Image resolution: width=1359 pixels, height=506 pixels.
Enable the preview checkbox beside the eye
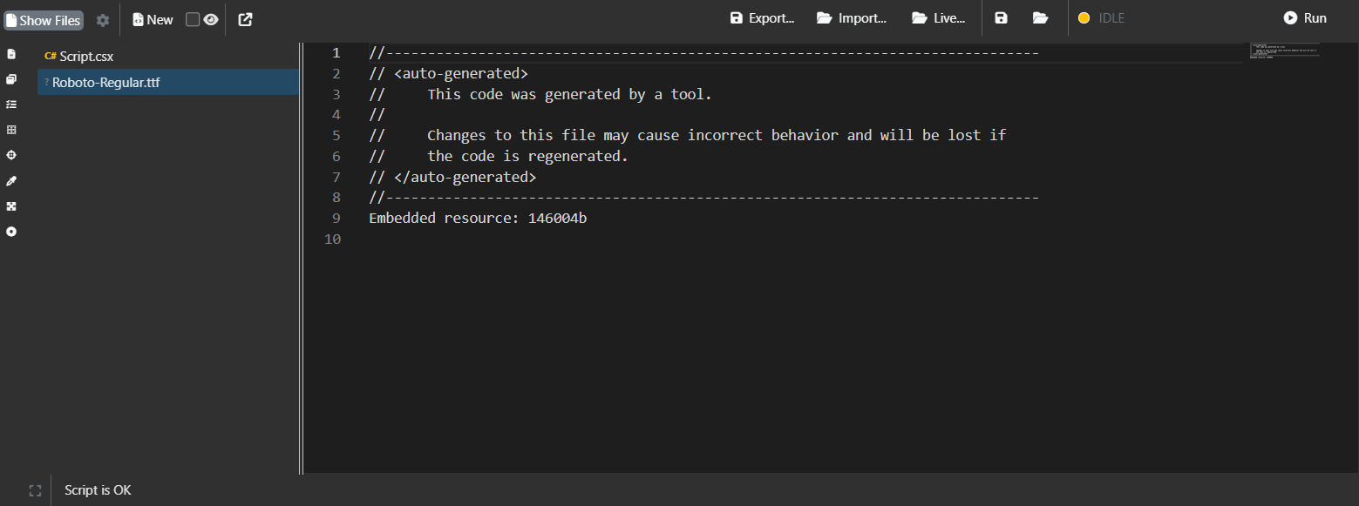tap(193, 19)
